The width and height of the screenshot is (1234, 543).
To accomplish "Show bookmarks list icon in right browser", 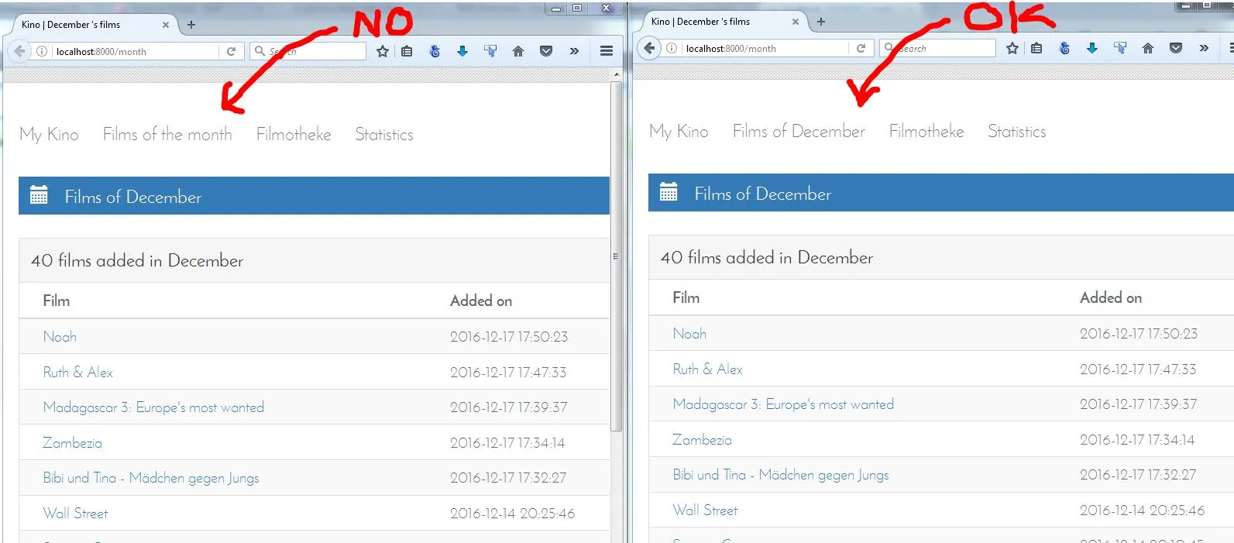I will click(x=1036, y=48).
